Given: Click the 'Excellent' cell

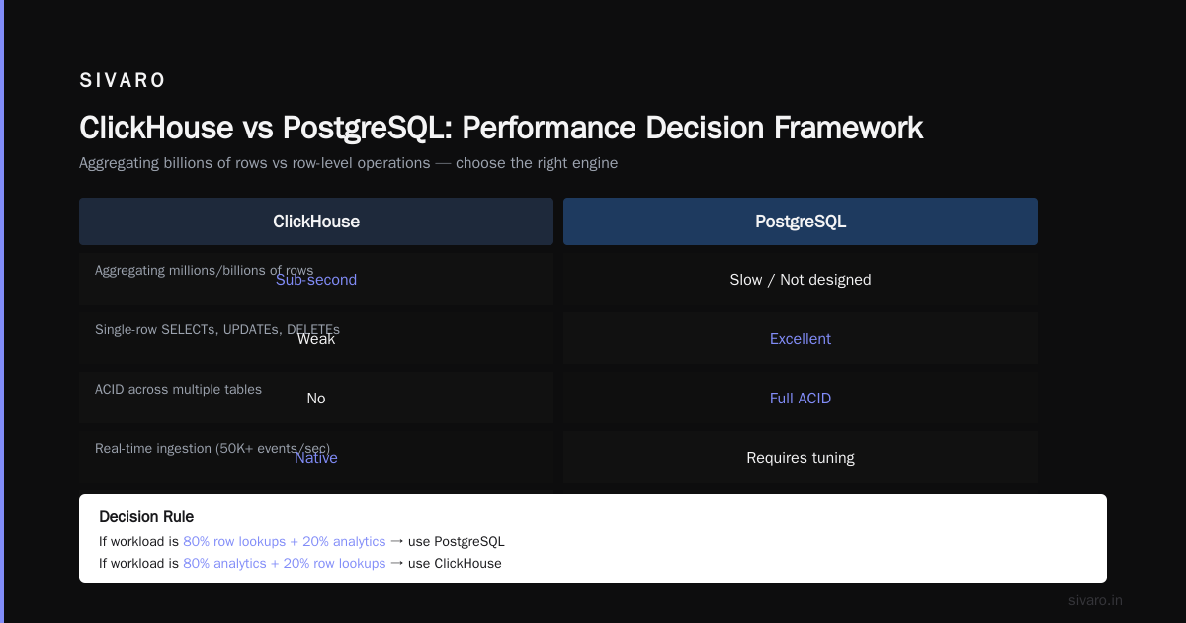Looking at the screenshot, I should [x=801, y=338].
